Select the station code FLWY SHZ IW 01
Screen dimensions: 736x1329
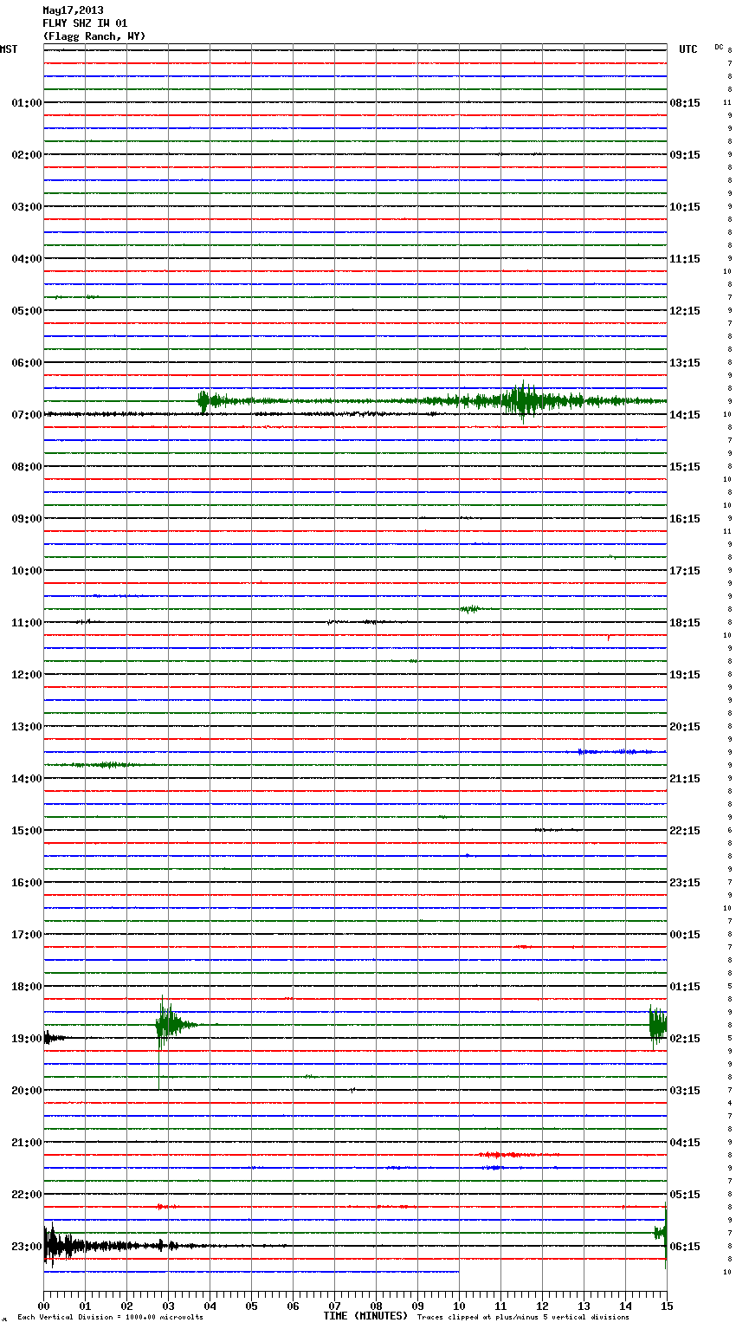(x=85, y=23)
